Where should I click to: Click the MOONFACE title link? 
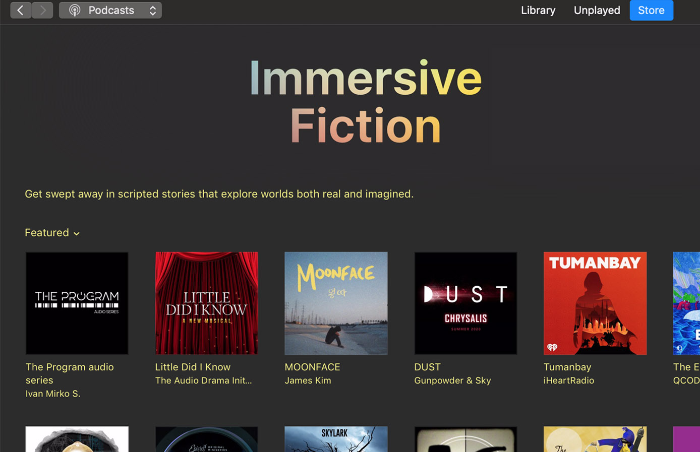pos(312,367)
